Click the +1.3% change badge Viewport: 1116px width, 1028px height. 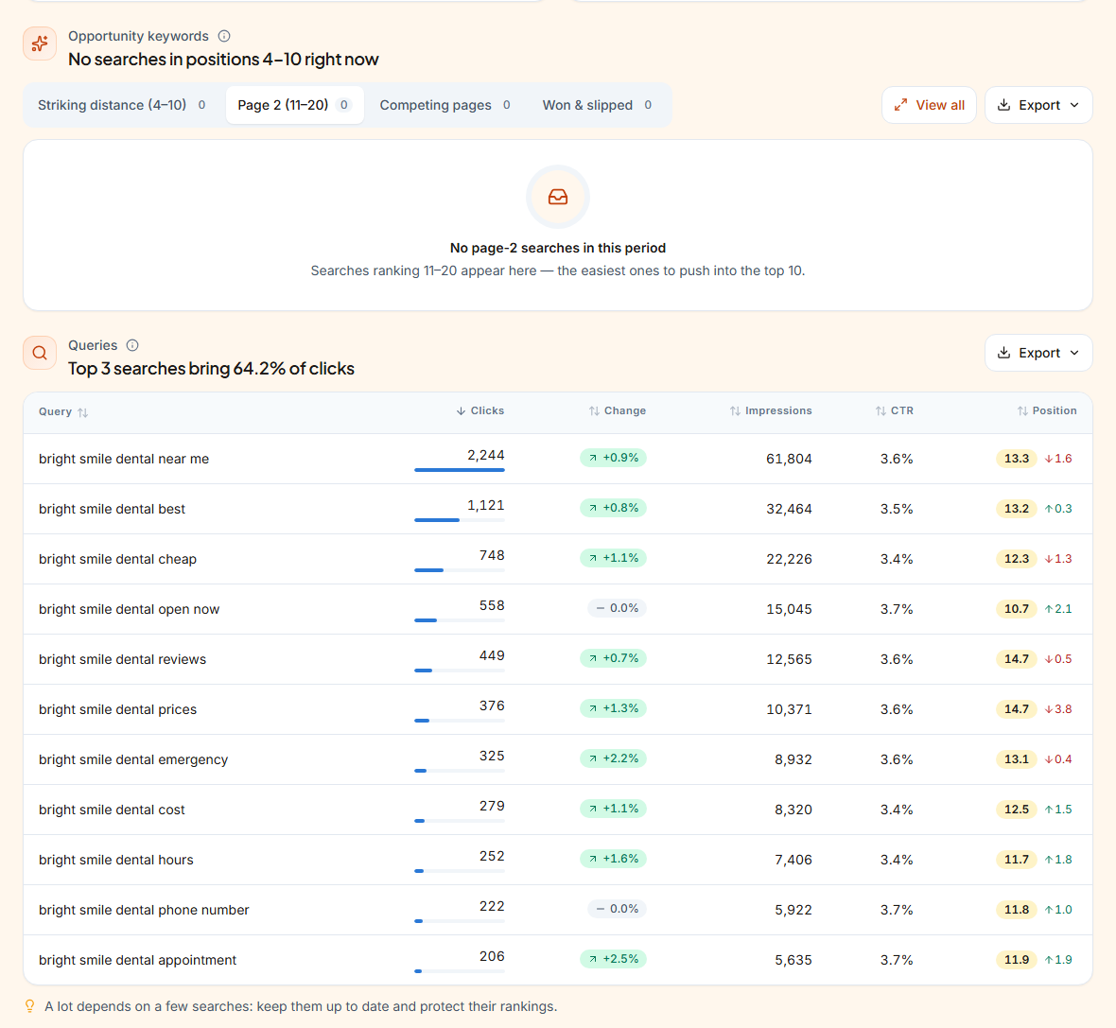[613, 708]
